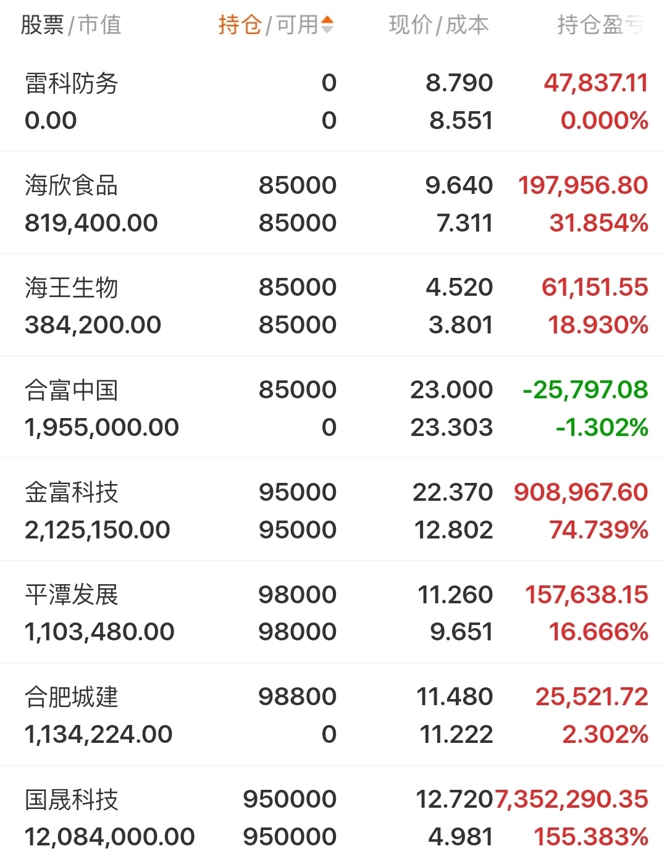Image resolution: width=667 pixels, height=867 pixels.
Task: Tap the 合富中国 loss value -25,797.08
Action: coord(585,390)
